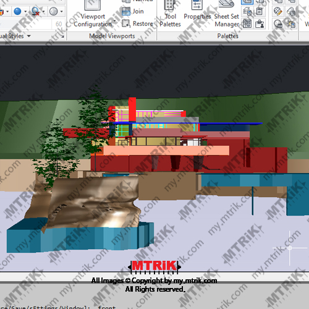309x309 pixels.
Task: Expand the Visual Styles panel dropdown
Action: (x=29, y=36)
